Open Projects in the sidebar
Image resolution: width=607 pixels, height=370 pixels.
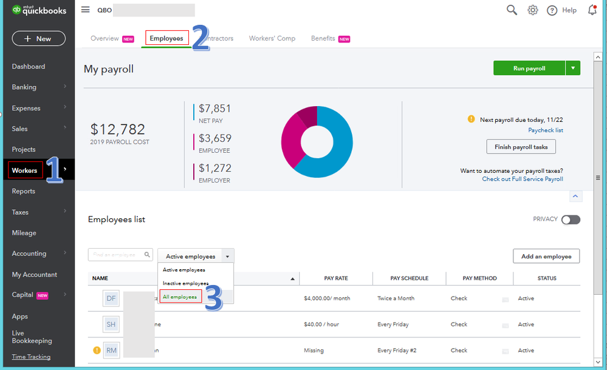(24, 149)
